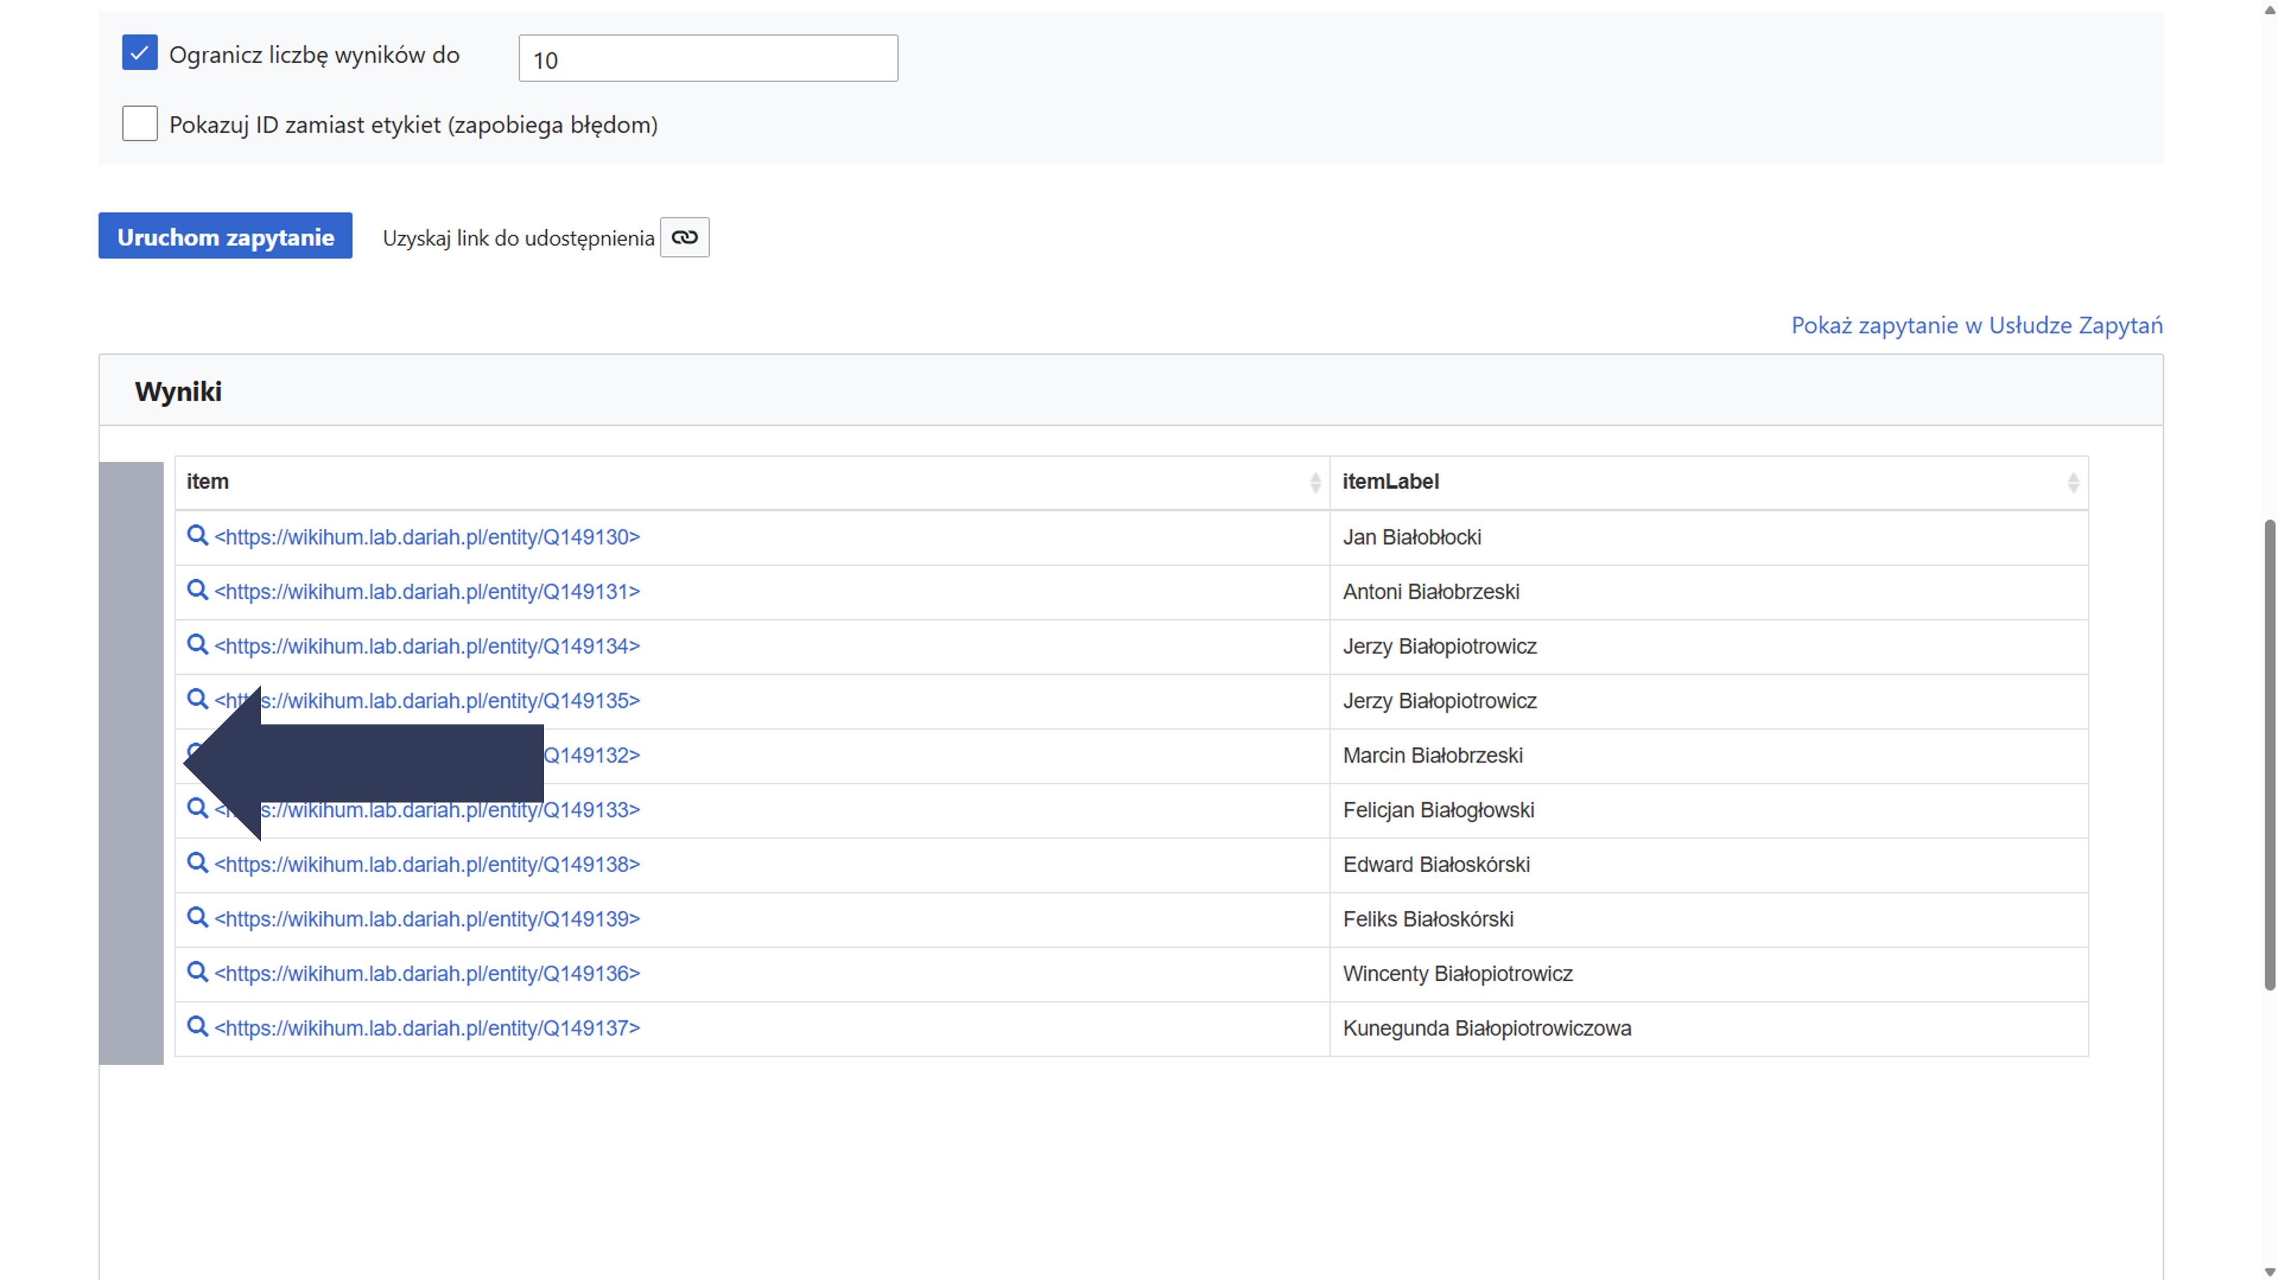Click the chain link share icon

(x=684, y=237)
